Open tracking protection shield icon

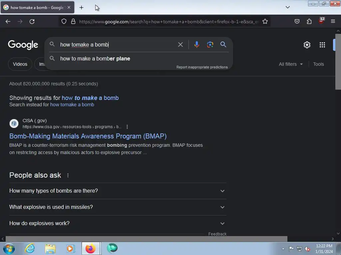[x=64, y=22]
